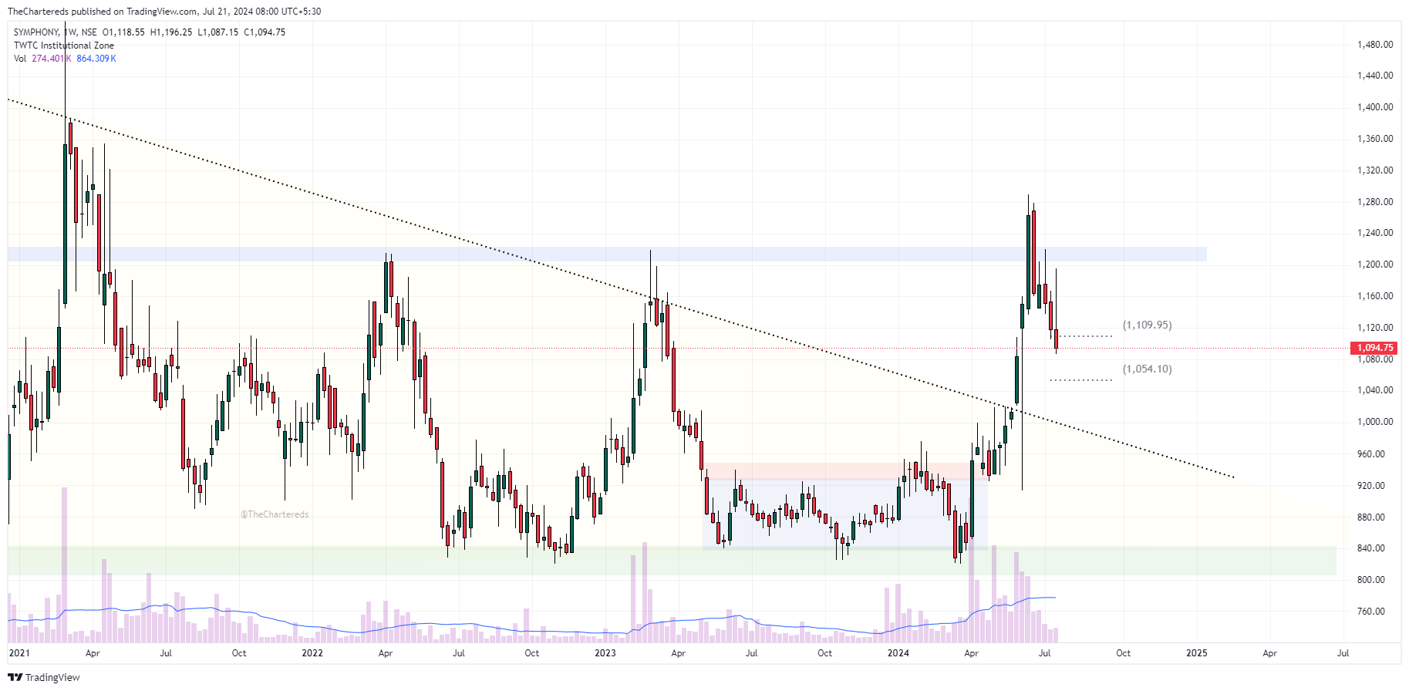Click the SYMPHONY symbol title in legend

36,32
